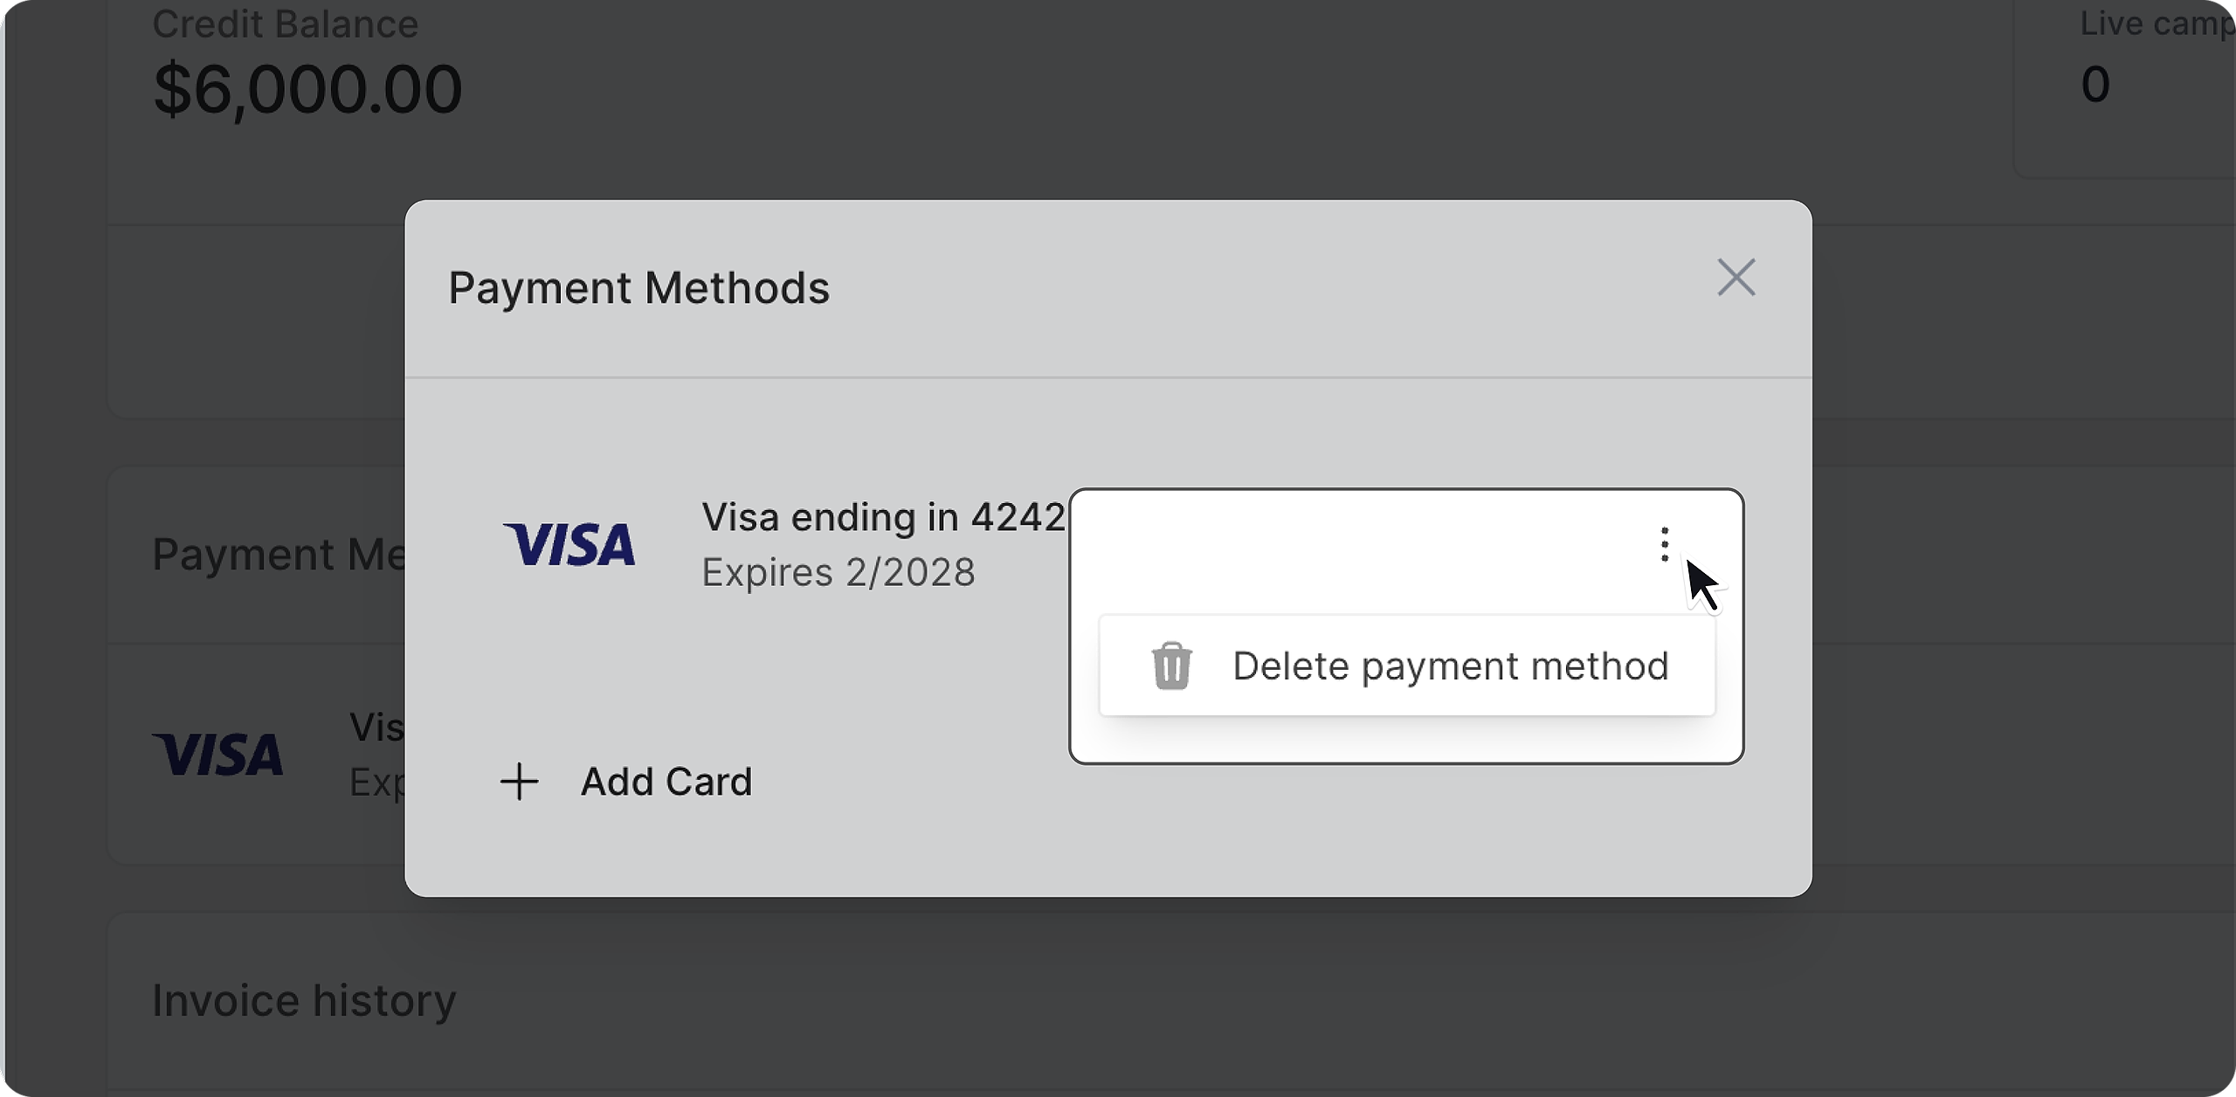Click the plus icon beside Add Card

pyautogui.click(x=519, y=782)
